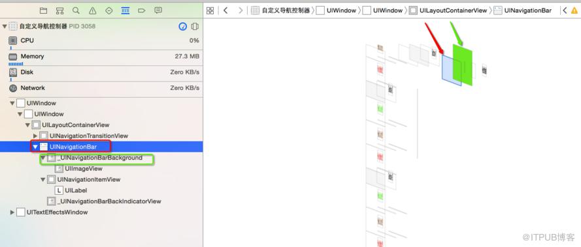Open the Symbol navigator hierarchy icon
The width and height of the screenshot is (581, 247).
59,10
